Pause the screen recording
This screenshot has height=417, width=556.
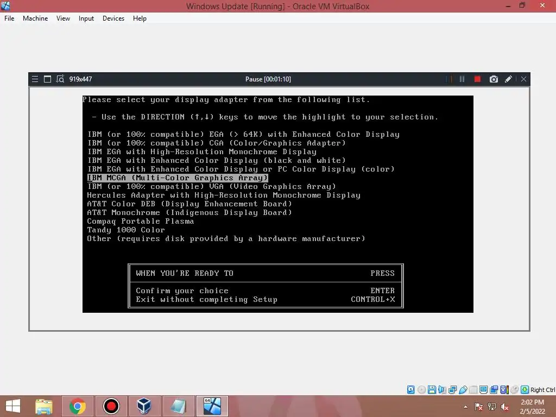[462, 79]
